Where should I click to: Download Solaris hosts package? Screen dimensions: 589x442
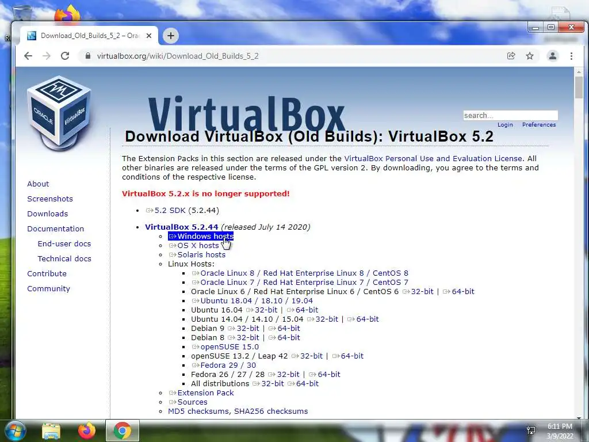pos(197,254)
